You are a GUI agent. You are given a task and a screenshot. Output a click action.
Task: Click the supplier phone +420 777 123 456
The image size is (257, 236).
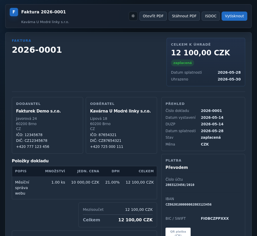[x=33, y=147]
